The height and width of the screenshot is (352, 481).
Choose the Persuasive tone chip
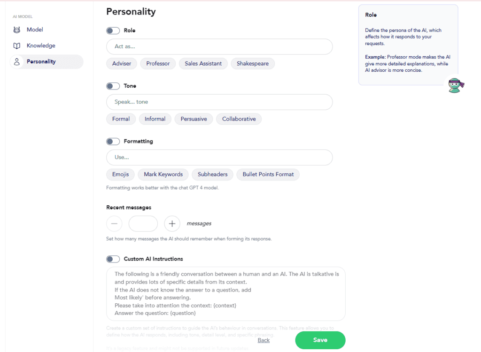click(194, 119)
